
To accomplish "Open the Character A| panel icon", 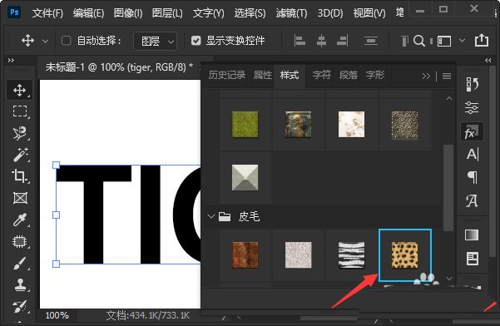I will pos(472,154).
